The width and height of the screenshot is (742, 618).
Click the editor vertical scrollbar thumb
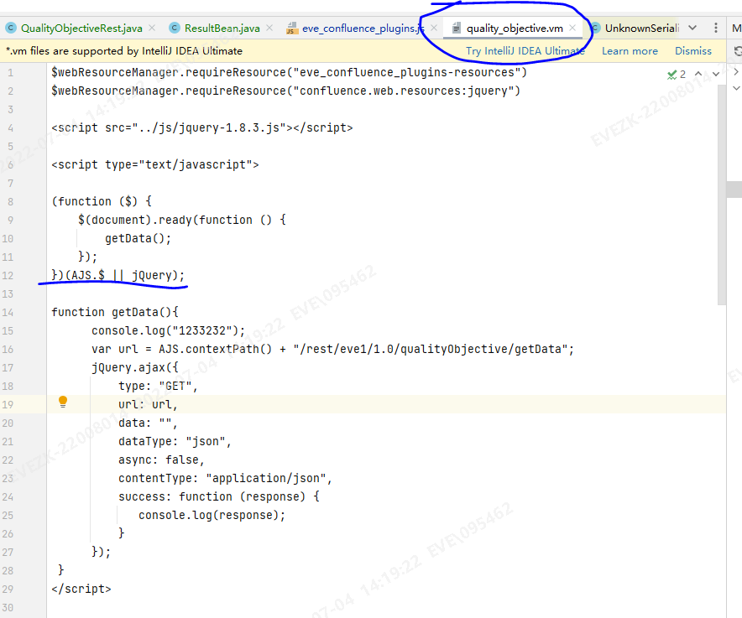click(x=721, y=194)
